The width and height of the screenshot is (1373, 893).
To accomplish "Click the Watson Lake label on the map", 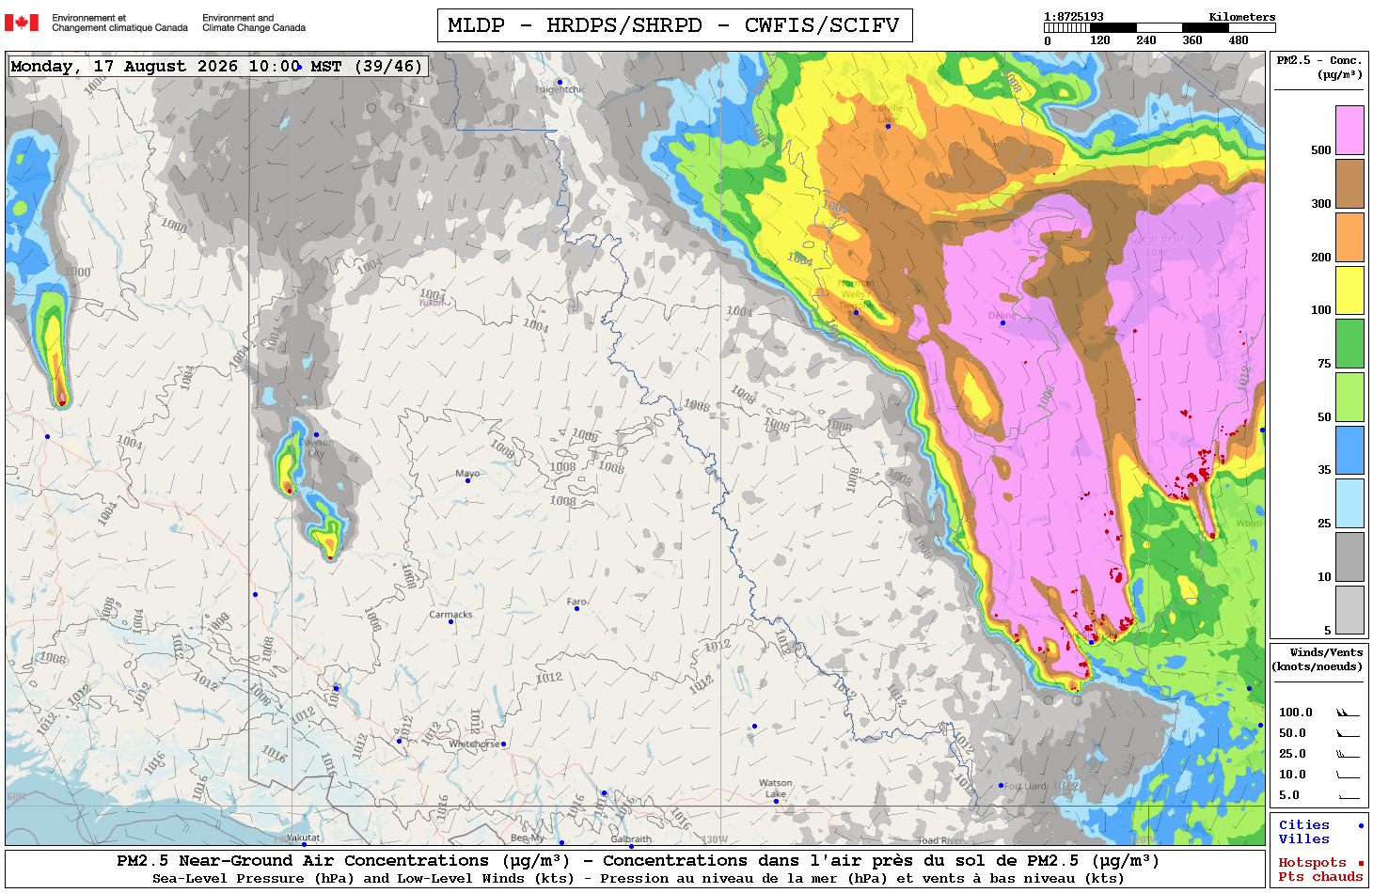I will (776, 789).
